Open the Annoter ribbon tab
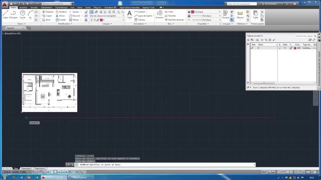This screenshot has height=180, width=321. tap(34, 7)
